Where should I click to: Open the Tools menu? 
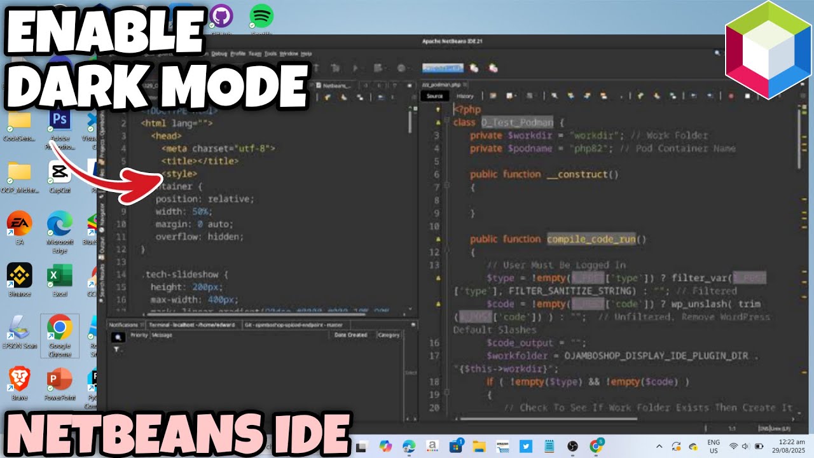pyautogui.click(x=271, y=54)
